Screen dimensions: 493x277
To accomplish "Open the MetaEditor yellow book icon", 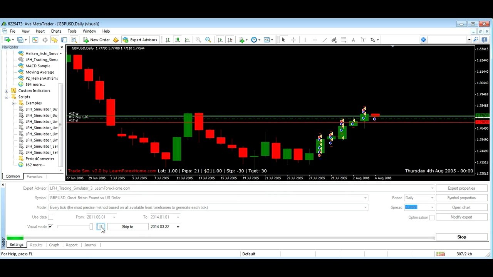I will click(116, 40).
